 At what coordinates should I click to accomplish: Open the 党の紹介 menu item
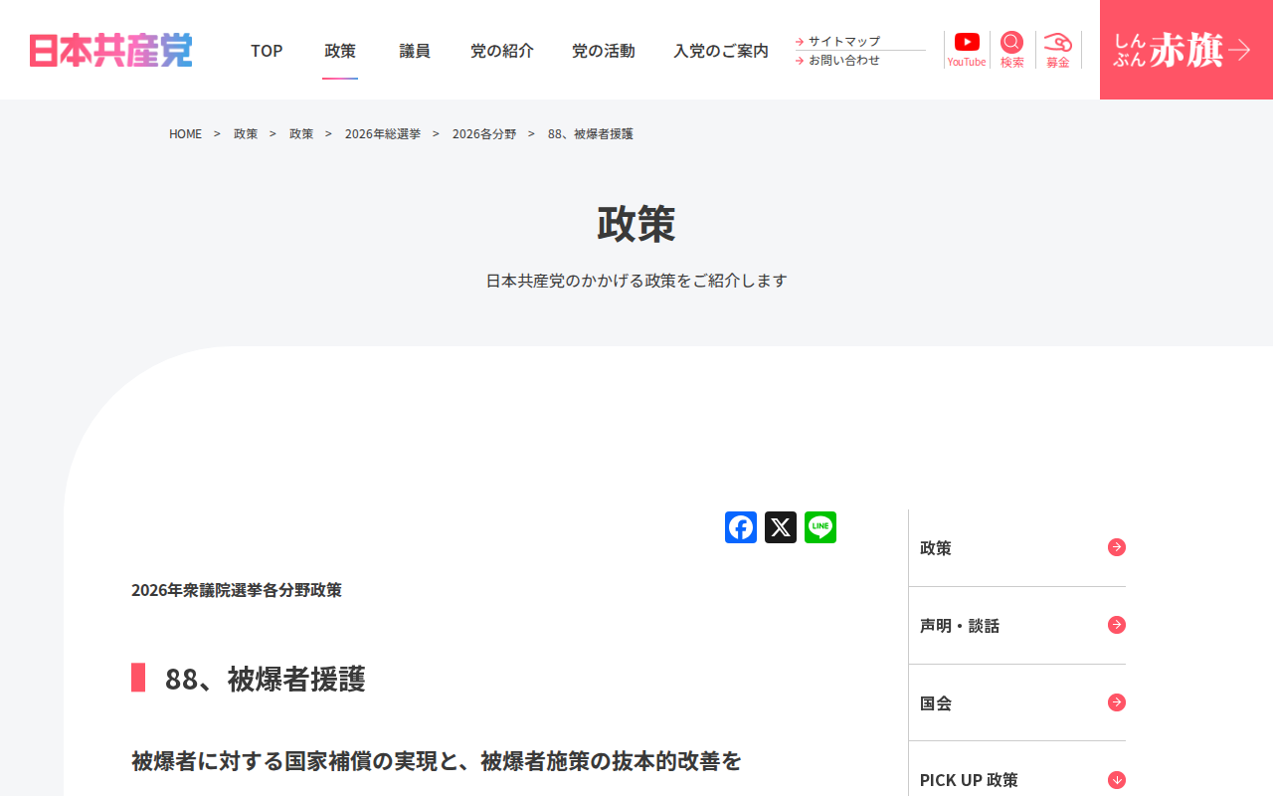point(502,51)
